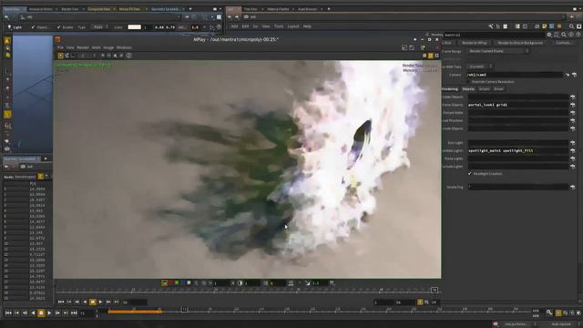Viewport: 583px width, 328px height.
Task: Click the network editor wrench tool icon
Action: (x=491, y=26)
